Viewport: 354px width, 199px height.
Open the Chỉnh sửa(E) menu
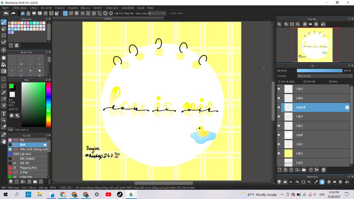pyautogui.click(x=20, y=8)
